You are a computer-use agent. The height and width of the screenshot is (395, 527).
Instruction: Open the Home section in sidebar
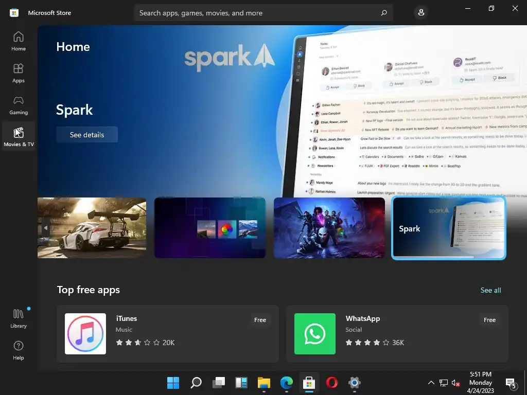[x=19, y=41]
